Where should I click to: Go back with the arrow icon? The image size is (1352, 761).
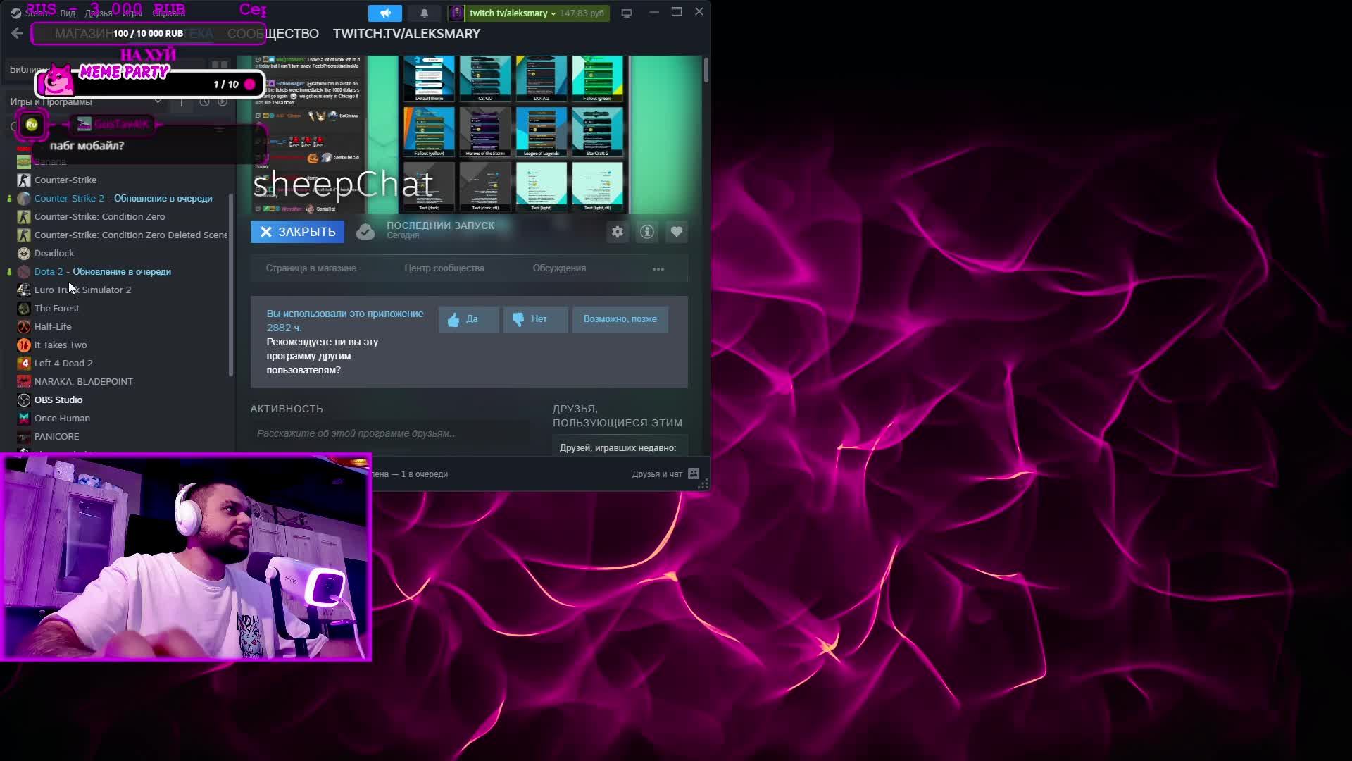point(17,33)
